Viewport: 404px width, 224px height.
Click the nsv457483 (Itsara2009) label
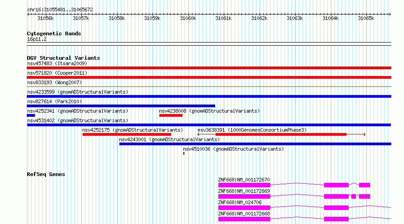57,63
